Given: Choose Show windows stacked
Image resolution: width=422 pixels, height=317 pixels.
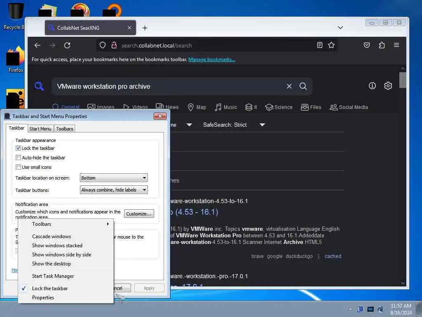Looking at the screenshot, I should [x=66, y=246].
